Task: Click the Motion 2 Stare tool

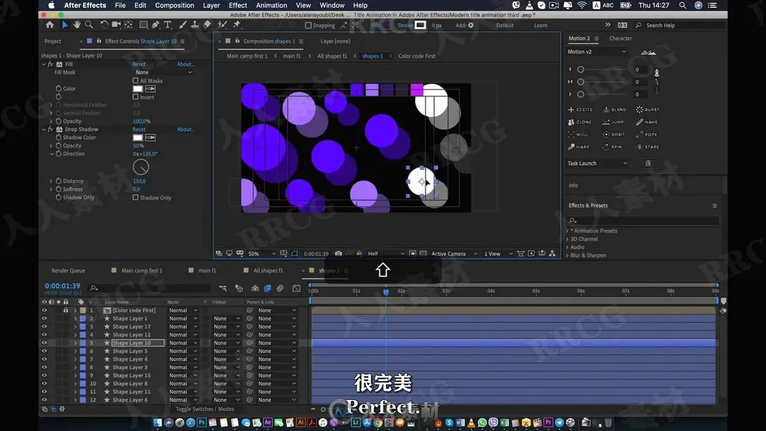Action: coord(648,147)
